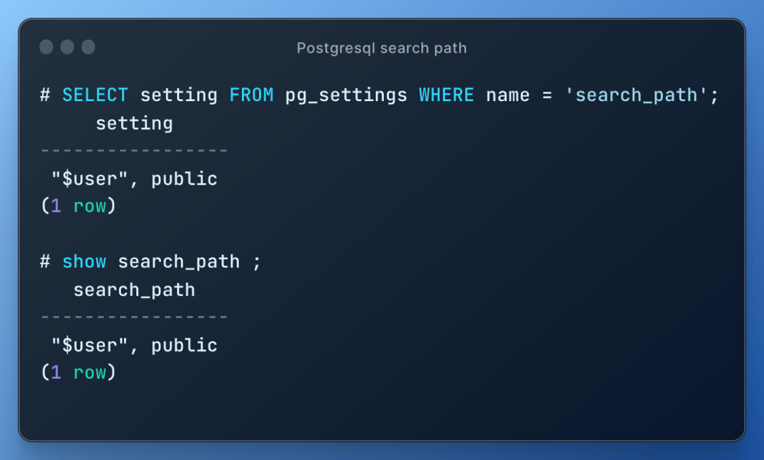Viewport: 764px width, 460px height.
Task: Click the middle gray window dot
Action: pos(67,47)
